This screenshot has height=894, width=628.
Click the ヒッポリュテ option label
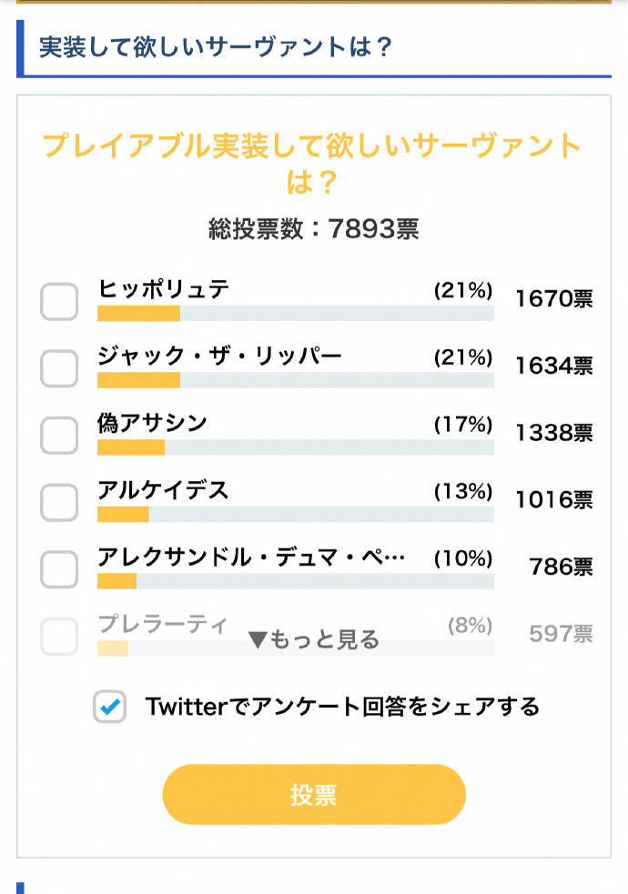[x=164, y=289]
